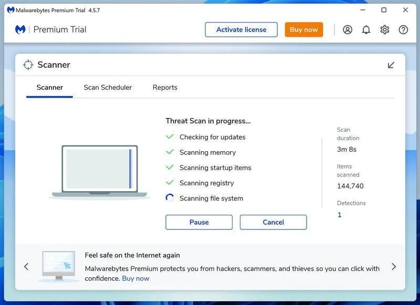Click the checkmark beside Scanning memory
Image resolution: width=420 pixels, height=305 pixels.
click(170, 152)
